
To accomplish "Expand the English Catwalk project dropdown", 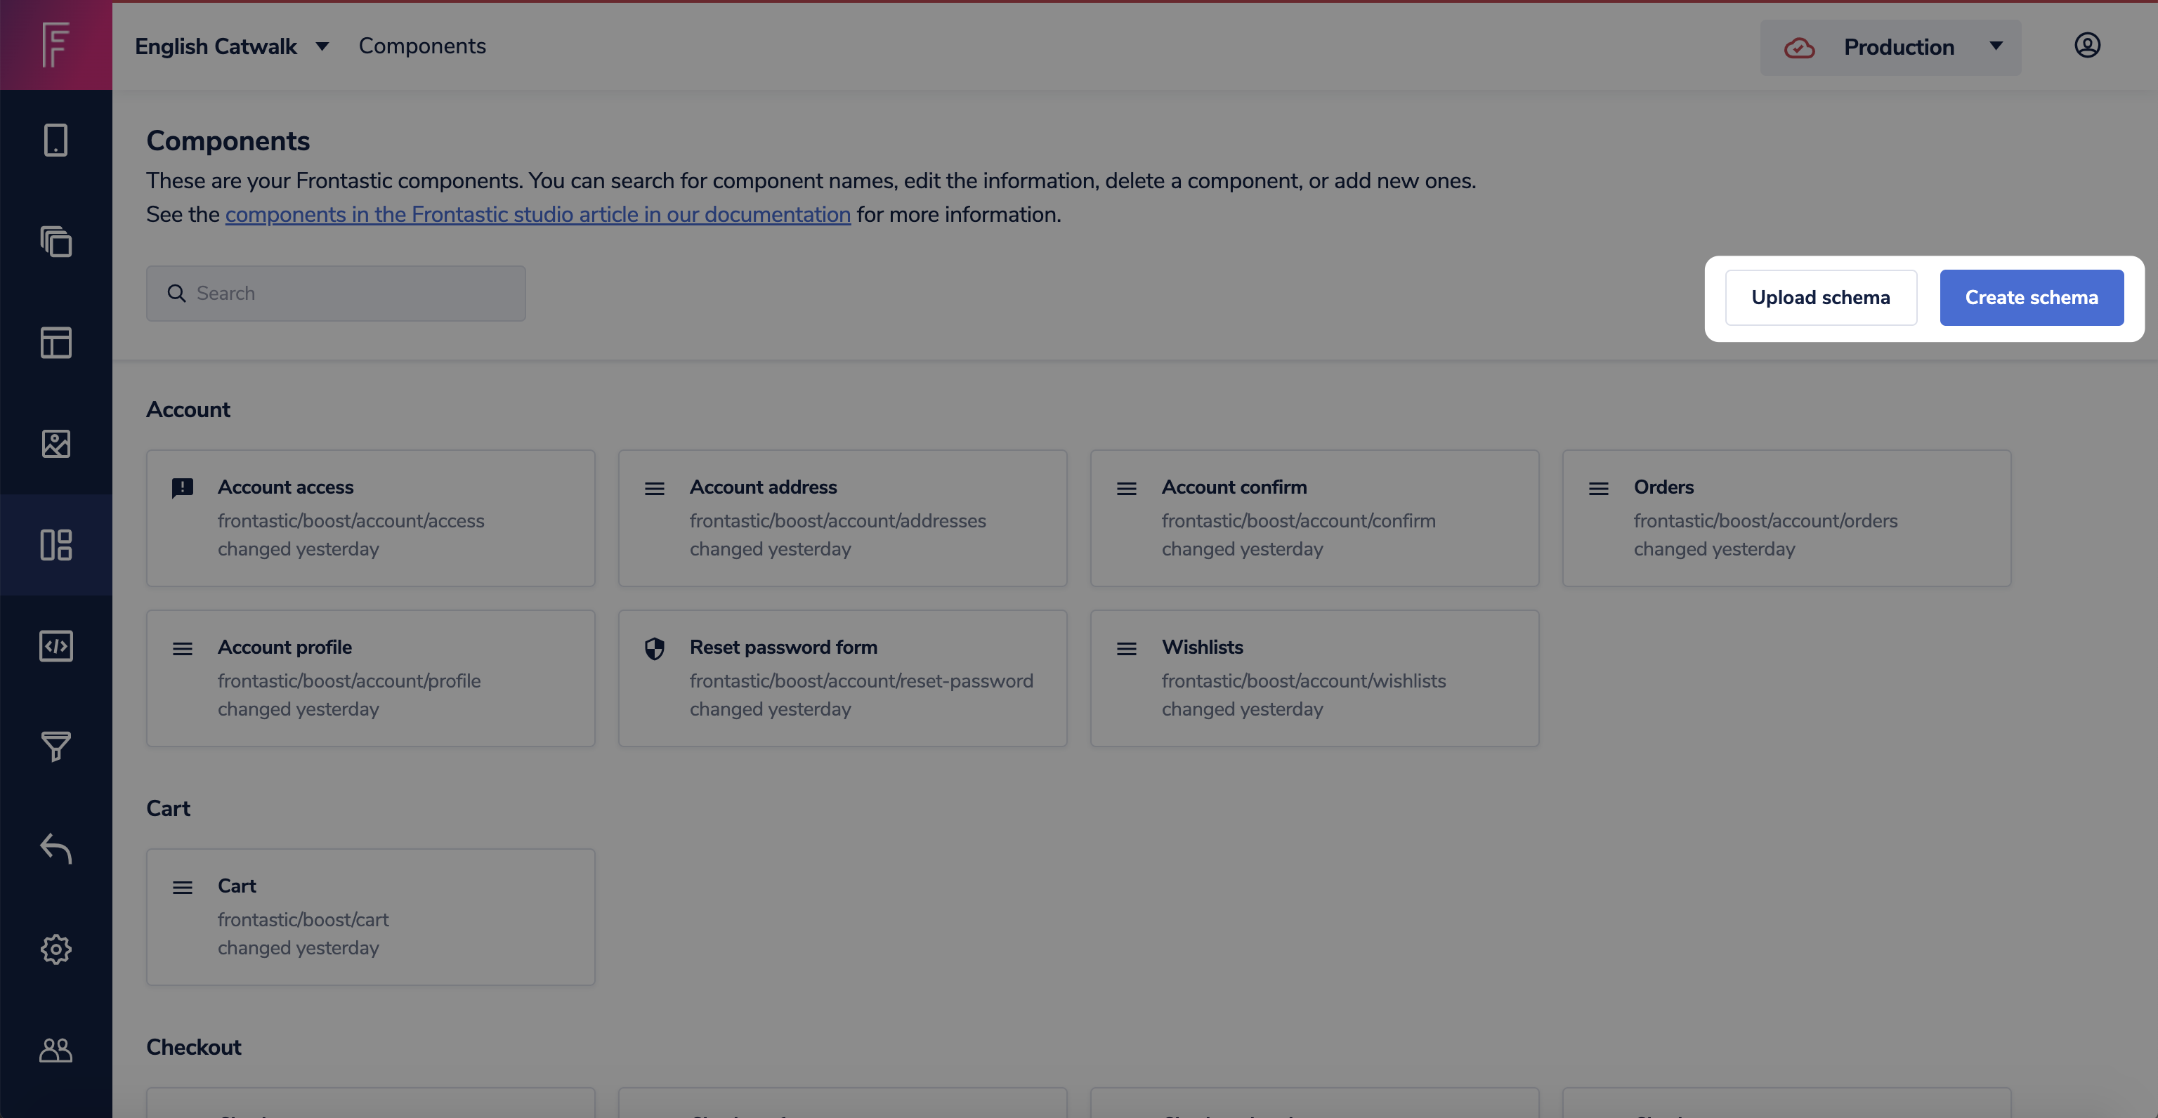I will tap(232, 47).
